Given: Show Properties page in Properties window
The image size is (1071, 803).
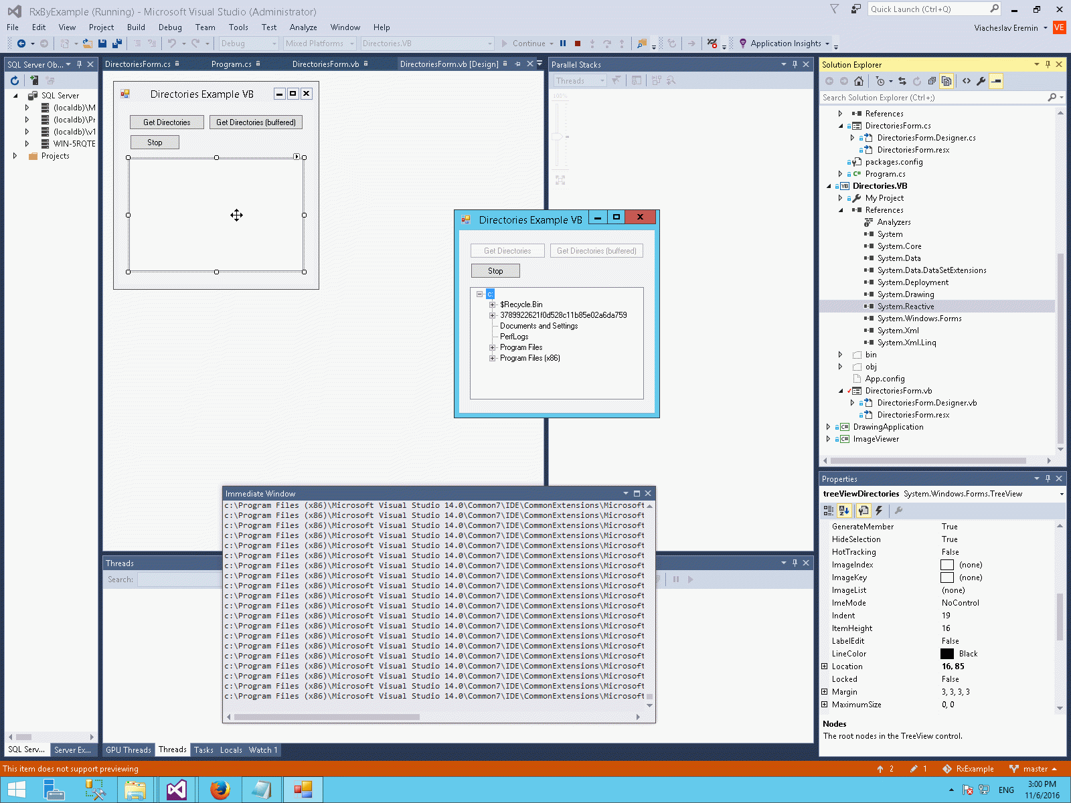Looking at the screenshot, I should [x=863, y=511].
